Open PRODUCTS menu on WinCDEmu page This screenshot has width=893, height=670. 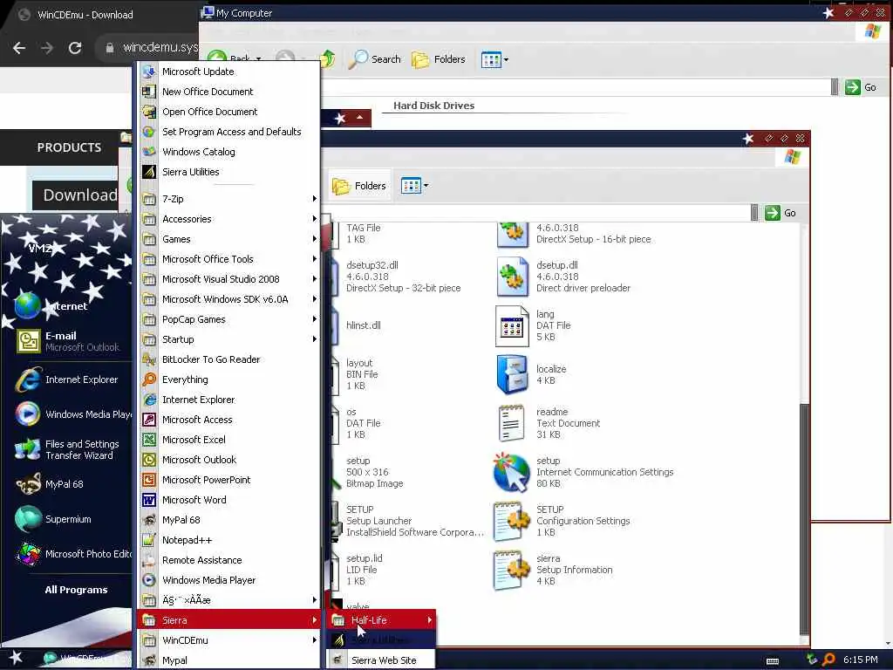(x=69, y=147)
